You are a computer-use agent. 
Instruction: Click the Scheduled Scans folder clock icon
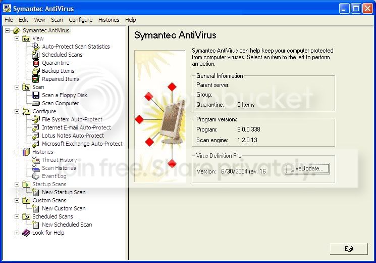click(x=26, y=216)
